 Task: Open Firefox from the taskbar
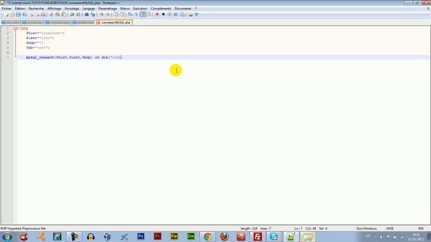224,237
